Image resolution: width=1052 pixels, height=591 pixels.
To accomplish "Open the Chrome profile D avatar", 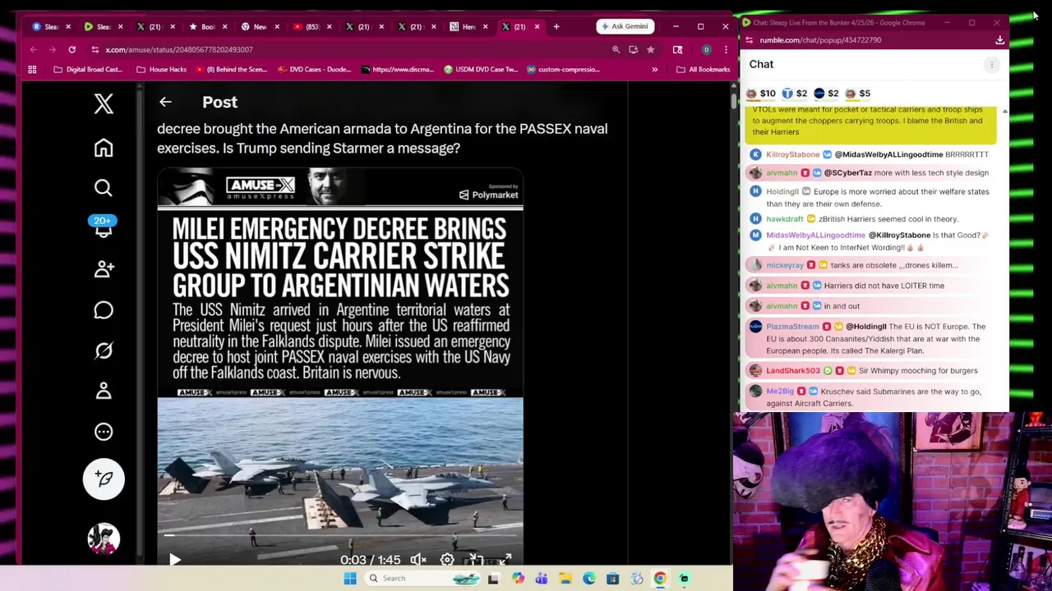I will coord(706,49).
